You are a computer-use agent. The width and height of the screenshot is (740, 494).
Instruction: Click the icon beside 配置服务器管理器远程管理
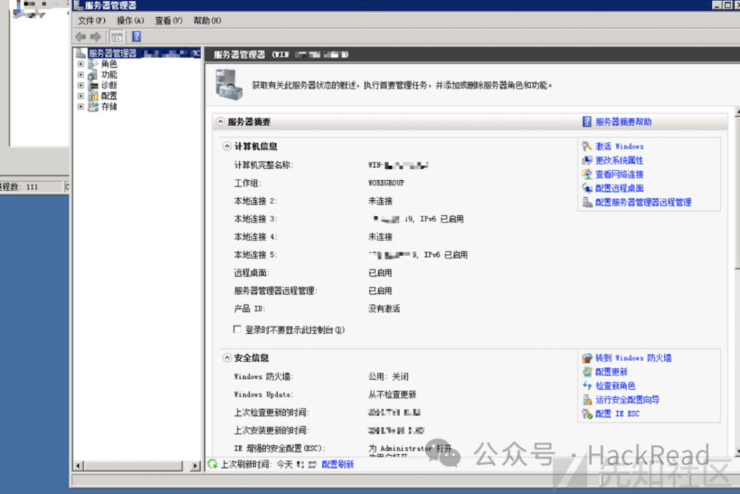click(587, 202)
